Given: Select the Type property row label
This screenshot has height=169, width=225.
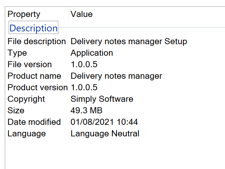Looking at the screenshot, I should click(17, 53).
